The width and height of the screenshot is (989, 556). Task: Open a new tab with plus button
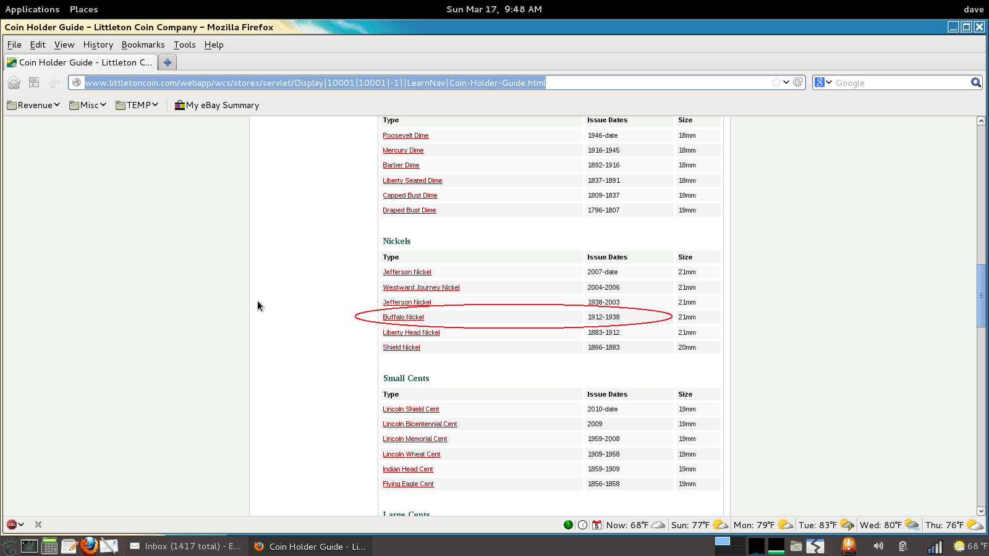pos(168,62)
